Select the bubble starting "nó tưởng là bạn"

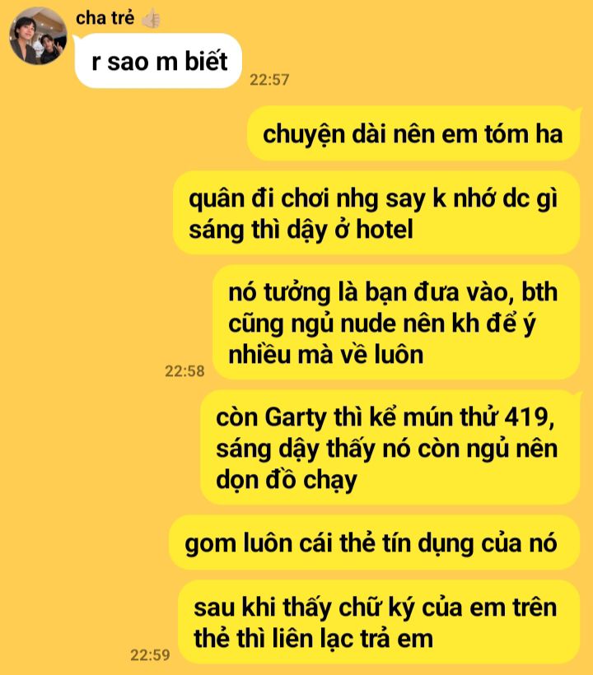[x=396, y=323]
